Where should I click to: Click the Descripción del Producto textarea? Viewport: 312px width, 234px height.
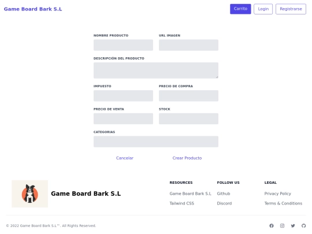pos(156,70)
